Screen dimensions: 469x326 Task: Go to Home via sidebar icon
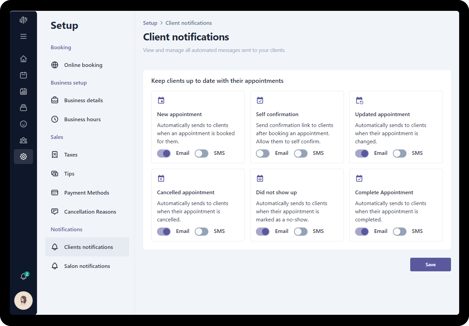coord(23,59)
